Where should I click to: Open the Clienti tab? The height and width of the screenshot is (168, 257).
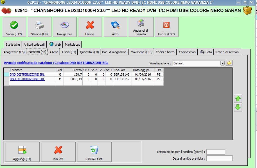(x=54, y=52)
